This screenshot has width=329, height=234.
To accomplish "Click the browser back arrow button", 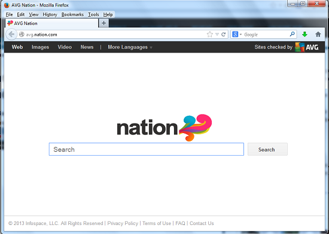I will [11, 35].
